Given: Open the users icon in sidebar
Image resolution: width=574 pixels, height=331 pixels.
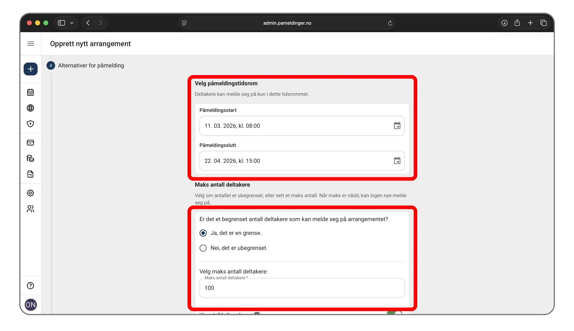Looking at the screenshot, I should click(x=30, y=209).
